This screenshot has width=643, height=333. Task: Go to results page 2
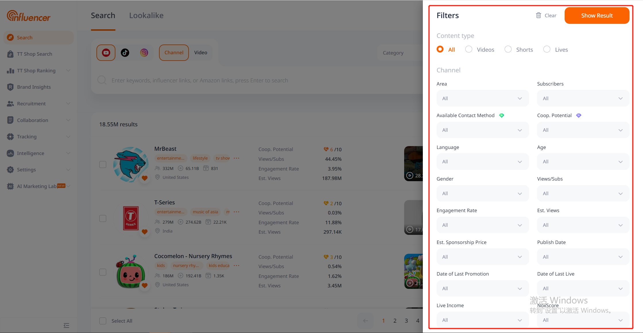[x=395, y=321]
